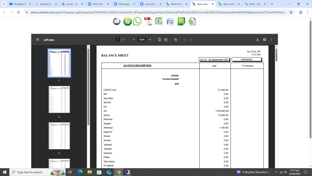The height and width of the screenshot is (176, 312).
Task: Share the report via WhatsApp icon
Action: [x=137, y=21]
